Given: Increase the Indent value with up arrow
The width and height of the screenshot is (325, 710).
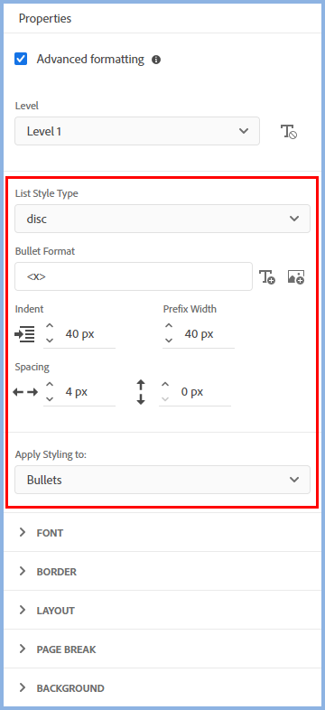Looking at the screenshot, I should click(50, 326).
